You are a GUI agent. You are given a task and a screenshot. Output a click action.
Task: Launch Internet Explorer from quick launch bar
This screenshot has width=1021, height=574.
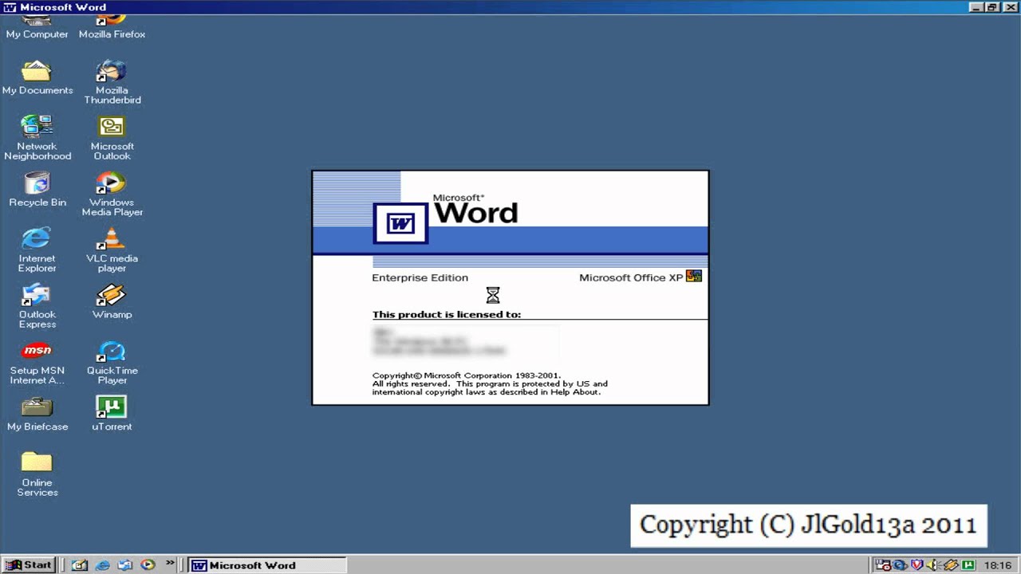[x=102, y=565]
